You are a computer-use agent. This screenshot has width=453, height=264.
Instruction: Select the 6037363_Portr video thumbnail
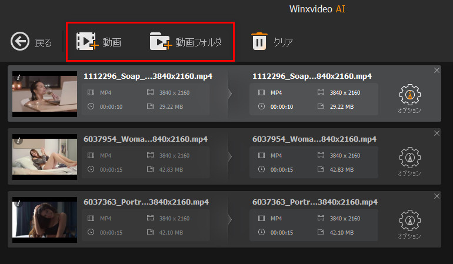coord(45,220)
